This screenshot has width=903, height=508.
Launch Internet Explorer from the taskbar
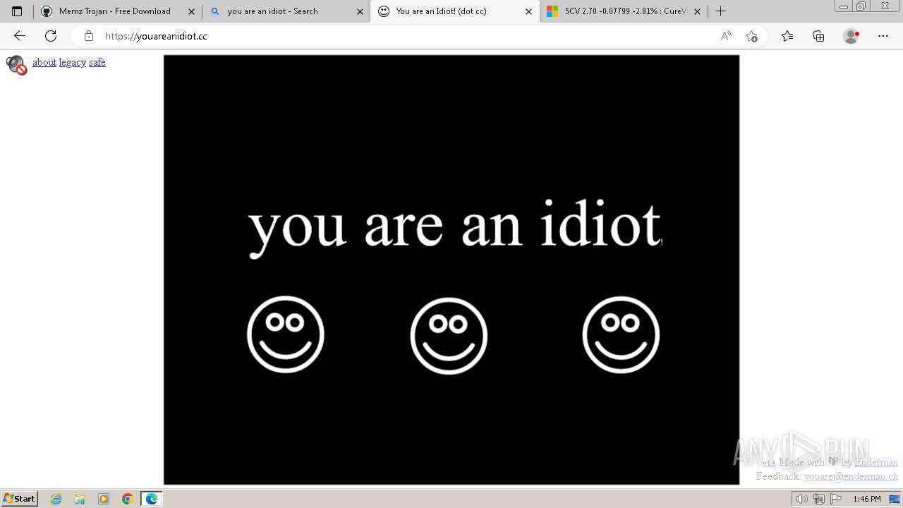(x=56, y=499)
